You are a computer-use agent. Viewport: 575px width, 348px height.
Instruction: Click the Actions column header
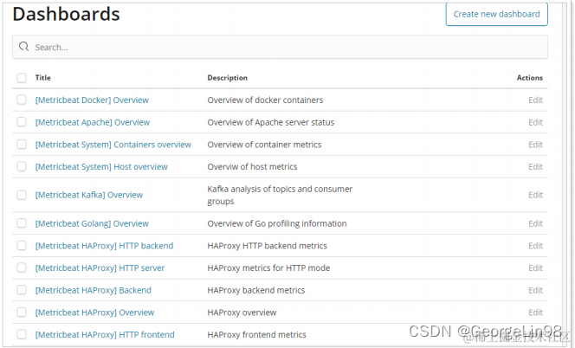click(529, 78)
